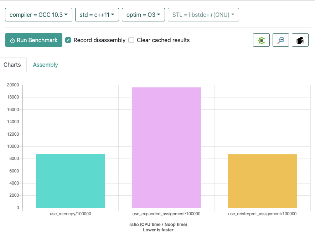Screen dimensions: 315x236
Task: Click the orange use_reinterpret_assignment bar
Action: point(262,181)
